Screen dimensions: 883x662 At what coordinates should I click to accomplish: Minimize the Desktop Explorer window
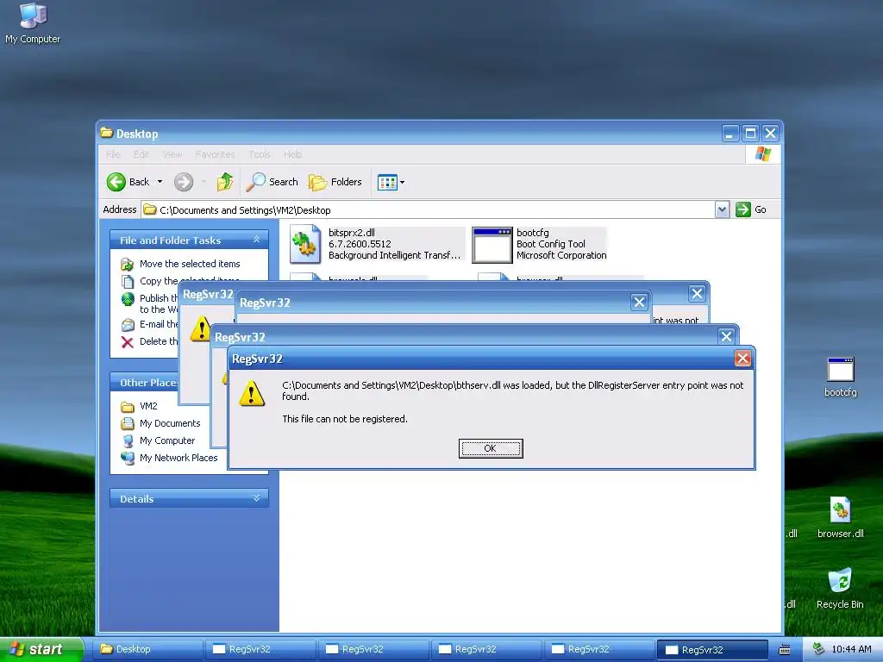pos(730,134)
